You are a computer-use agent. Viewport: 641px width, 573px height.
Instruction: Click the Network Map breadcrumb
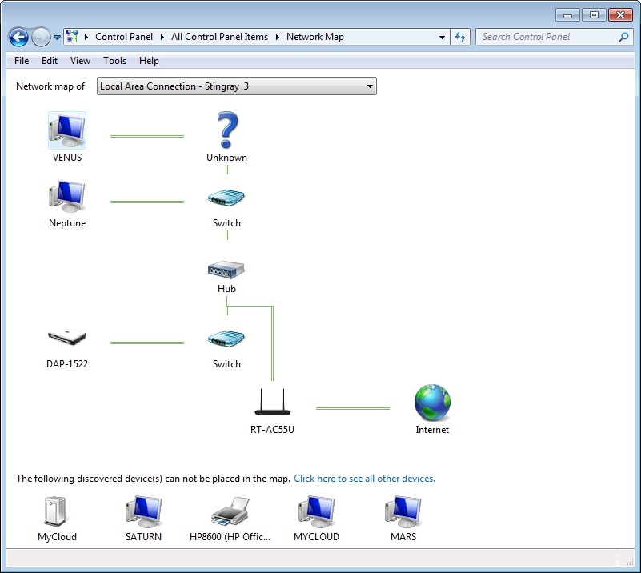coord(315,37)
